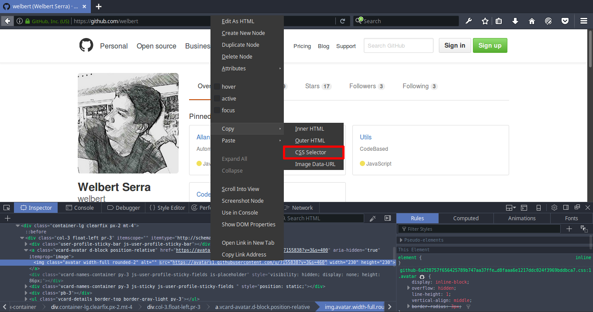Toggle pseudo-class panel icon in Rules
Image resolution: width=593 pixels, height=312 pixels.
coord(584,229)
